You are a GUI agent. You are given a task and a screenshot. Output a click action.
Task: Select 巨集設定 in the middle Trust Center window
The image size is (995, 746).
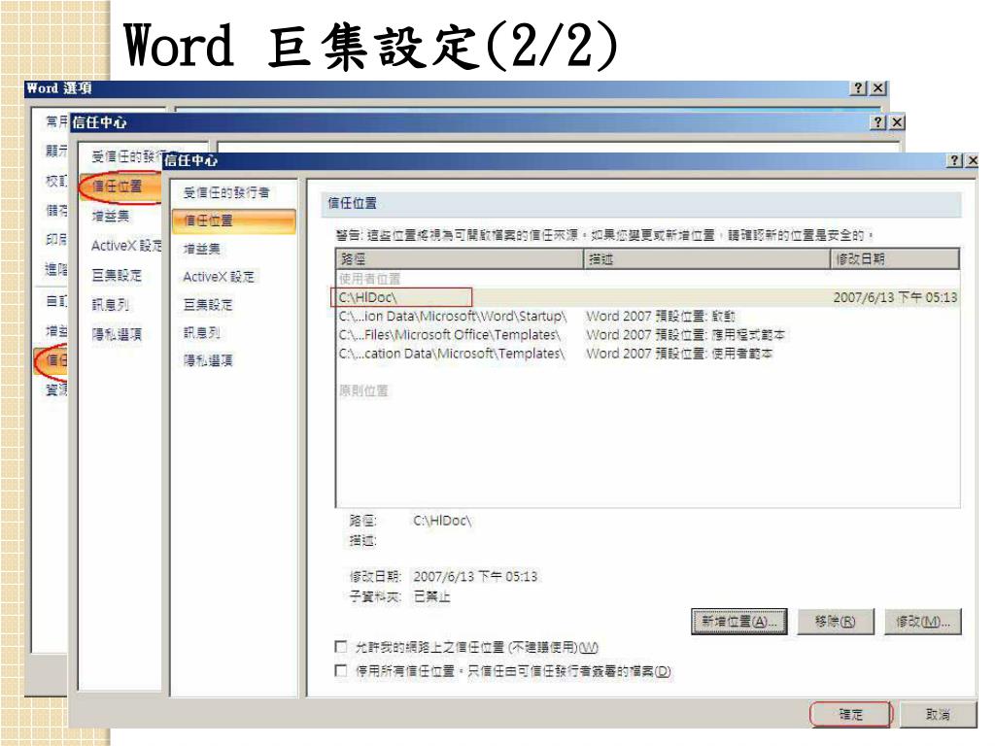point(118,275)
